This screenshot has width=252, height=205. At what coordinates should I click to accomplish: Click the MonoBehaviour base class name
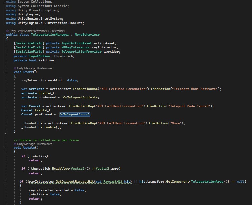tap(87, 35)
